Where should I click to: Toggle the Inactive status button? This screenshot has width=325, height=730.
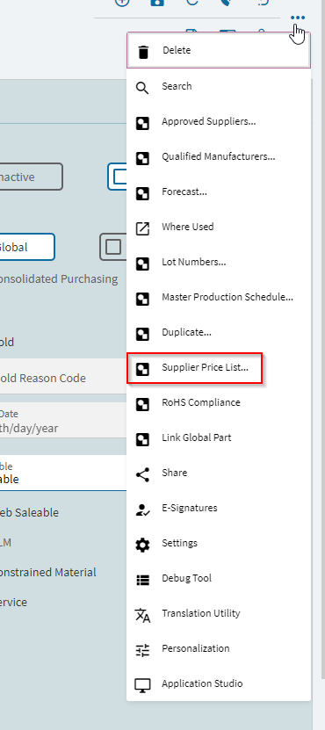32,177
